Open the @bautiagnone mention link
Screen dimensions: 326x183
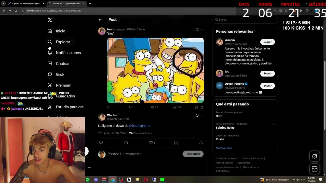pos(140,126)
